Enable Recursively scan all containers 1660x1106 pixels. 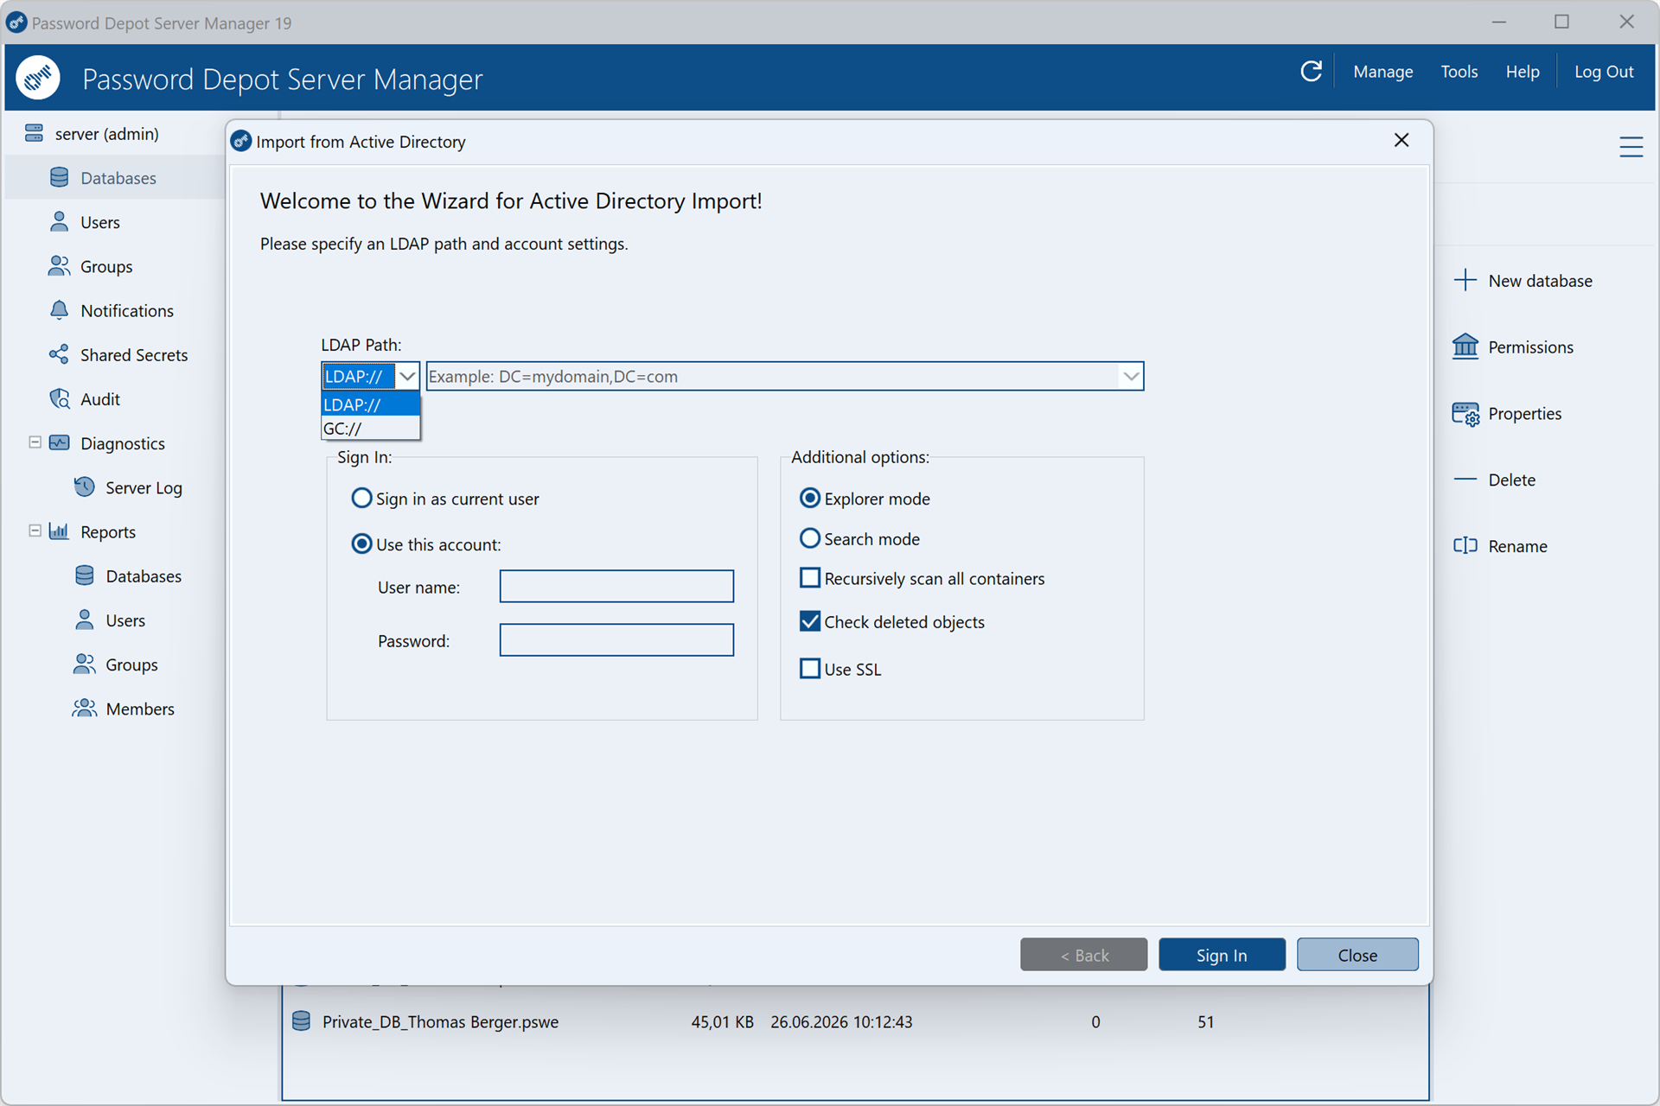[809, 577]
